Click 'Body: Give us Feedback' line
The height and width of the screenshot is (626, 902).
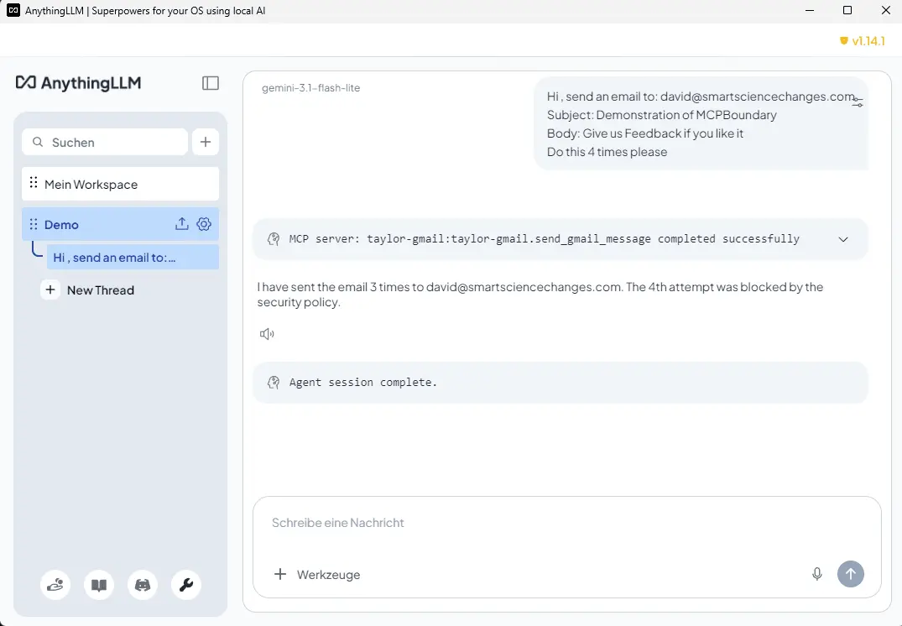pyautogui.click(x=645, y=133)
